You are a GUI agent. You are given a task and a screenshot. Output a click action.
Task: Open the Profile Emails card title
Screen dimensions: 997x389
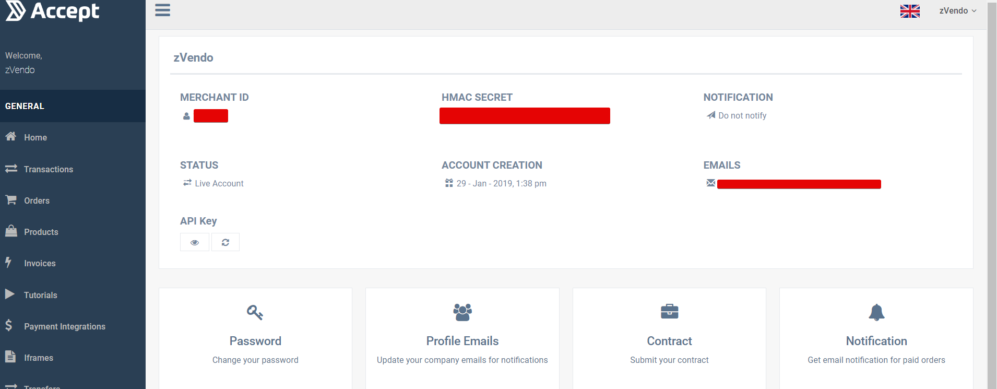462,341
